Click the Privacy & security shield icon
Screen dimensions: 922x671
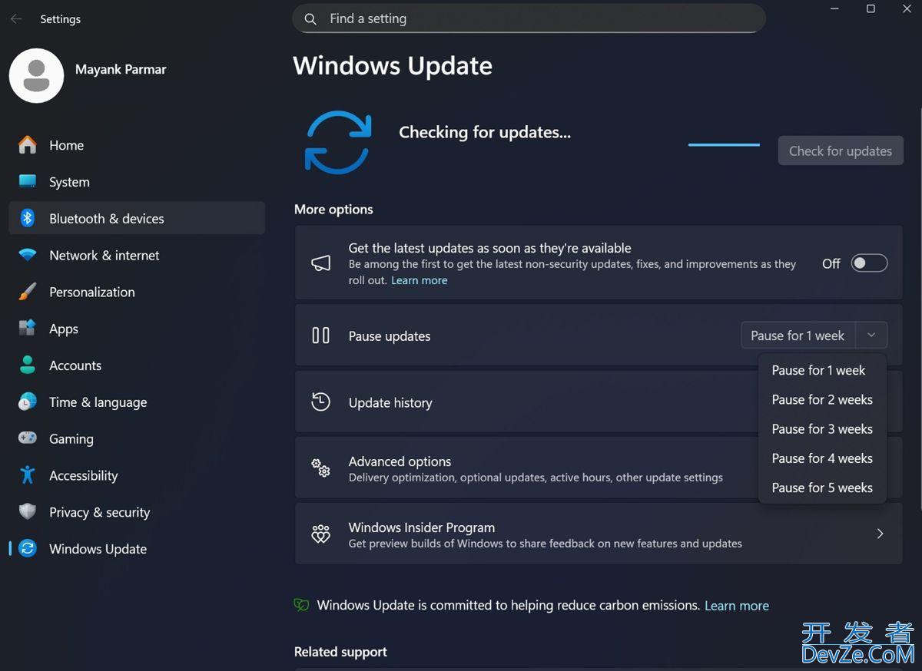click(28, 512)
